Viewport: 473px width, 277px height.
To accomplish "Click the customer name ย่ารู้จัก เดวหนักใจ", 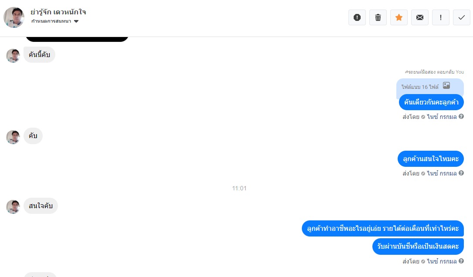I will pos(58,12).
